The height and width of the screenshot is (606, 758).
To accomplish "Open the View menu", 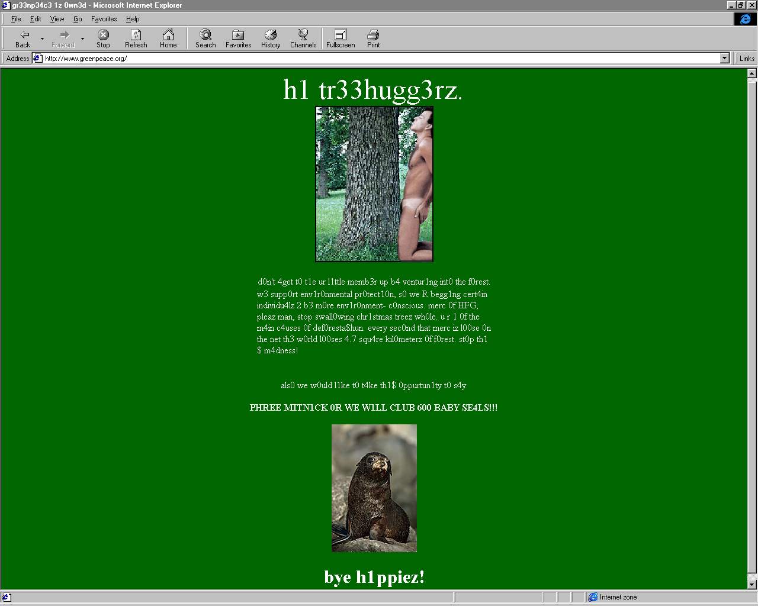I will click(57, 19).
